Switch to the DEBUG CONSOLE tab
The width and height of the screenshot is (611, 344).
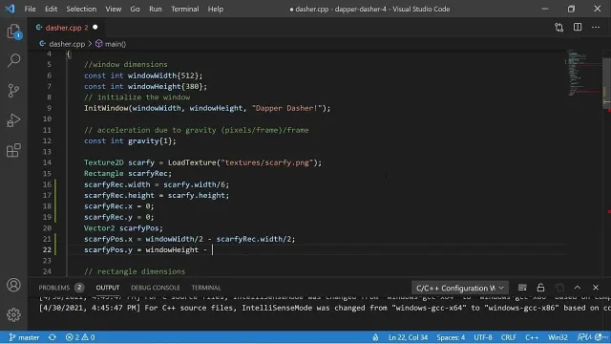[156, 288]
